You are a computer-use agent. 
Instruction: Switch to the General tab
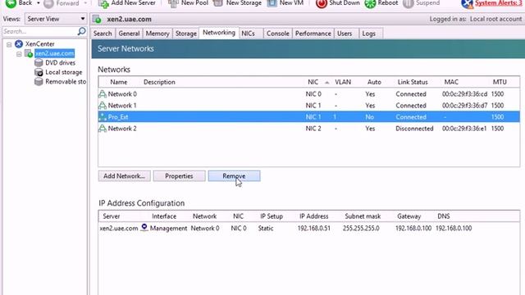[129, 34]
